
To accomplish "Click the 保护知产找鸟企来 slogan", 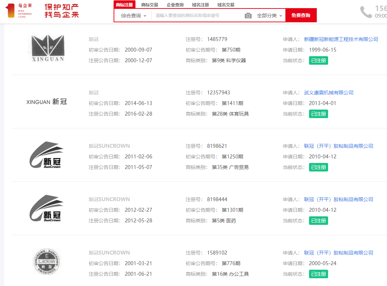I will 62,11.
